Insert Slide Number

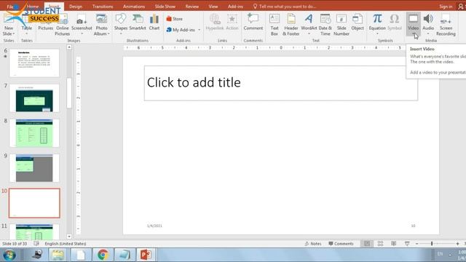[341, 25]
